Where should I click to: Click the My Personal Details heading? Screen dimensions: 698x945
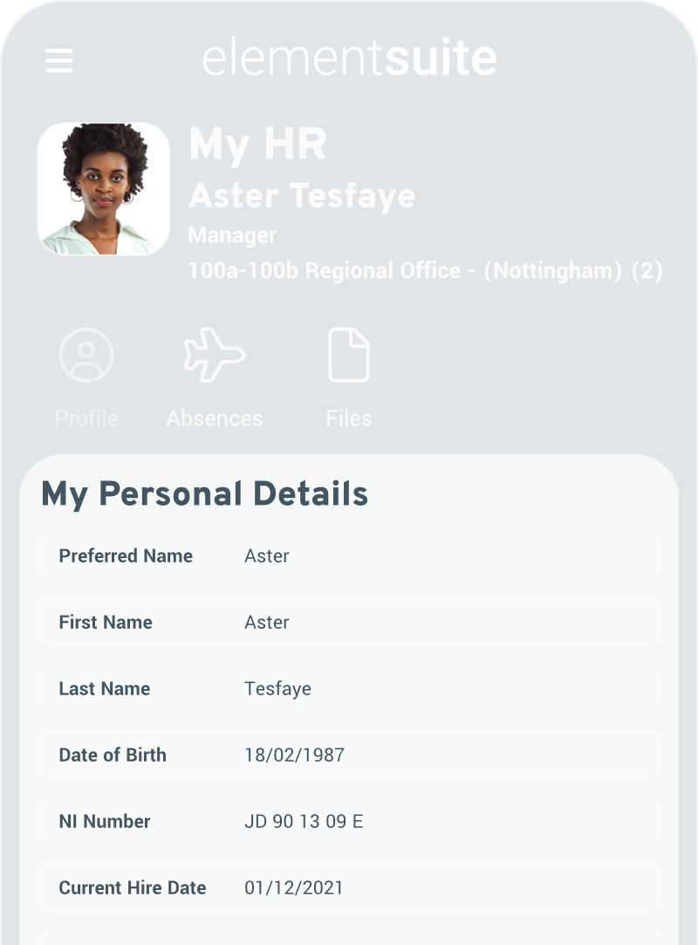click(205, 494)
